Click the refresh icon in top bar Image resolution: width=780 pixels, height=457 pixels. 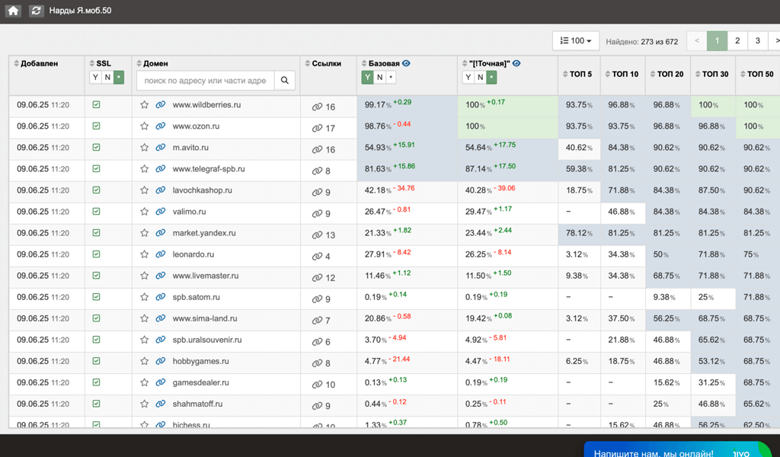coord(36,11)
